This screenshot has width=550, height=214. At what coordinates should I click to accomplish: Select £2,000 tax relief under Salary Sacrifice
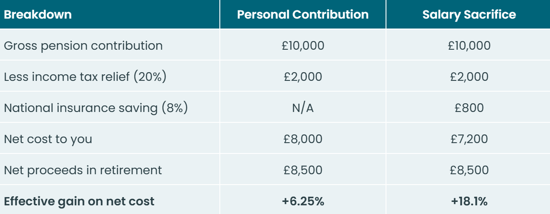(x=469, y=77)
